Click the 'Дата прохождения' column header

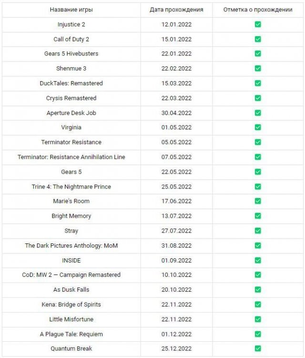point(176,10)
